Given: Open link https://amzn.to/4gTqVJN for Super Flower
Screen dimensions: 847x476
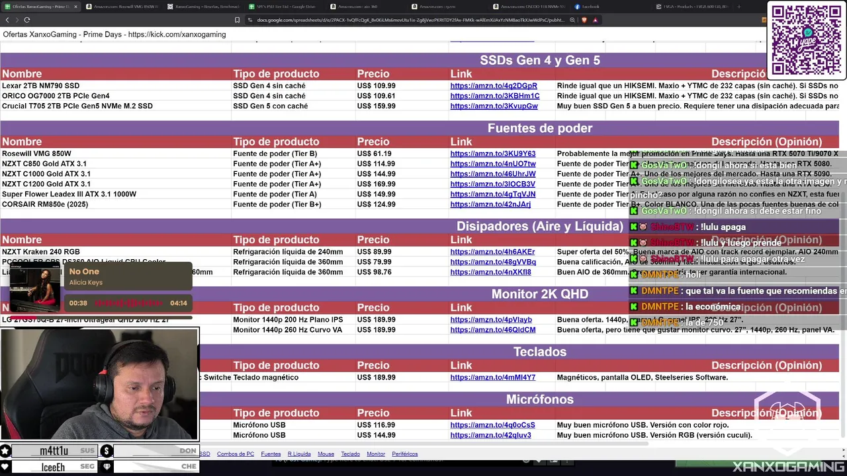Looking at the screenshot, I should point(493,194).
